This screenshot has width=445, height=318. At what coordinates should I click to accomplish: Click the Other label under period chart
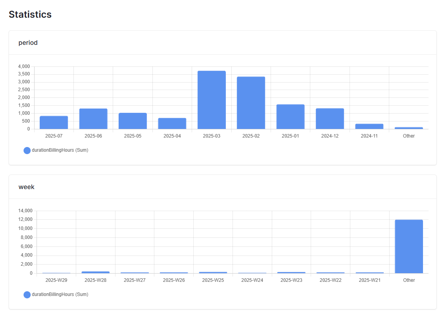point(409,136)
